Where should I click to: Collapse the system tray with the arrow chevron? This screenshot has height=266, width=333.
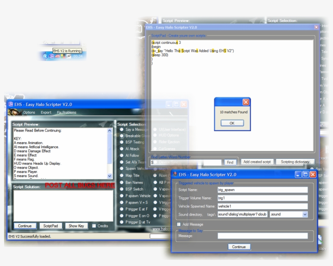46,56
